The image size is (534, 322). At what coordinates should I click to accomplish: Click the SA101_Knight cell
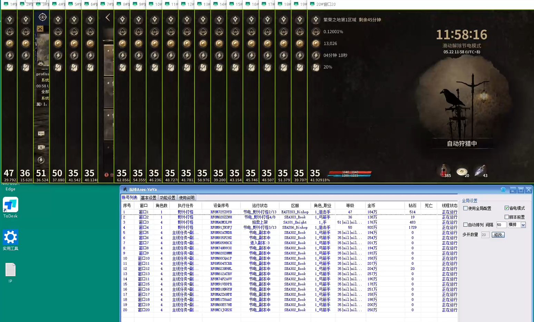(295, 222)
